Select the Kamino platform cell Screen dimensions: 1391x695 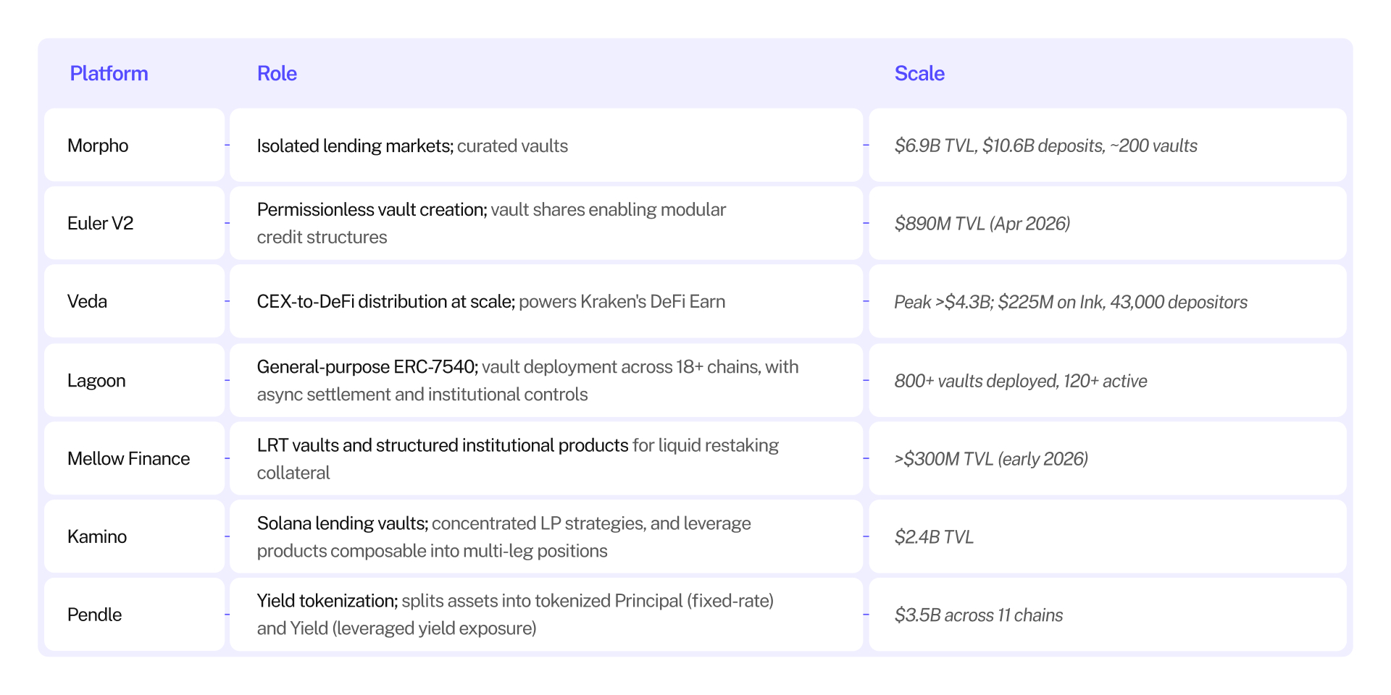point(135,536)
